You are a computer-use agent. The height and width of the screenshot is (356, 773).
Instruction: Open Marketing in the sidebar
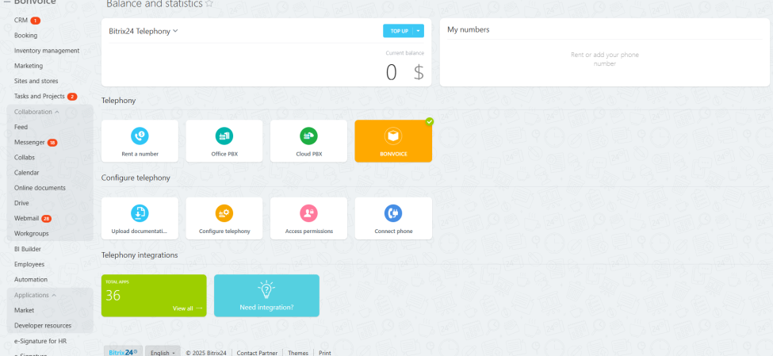[29, 66]
